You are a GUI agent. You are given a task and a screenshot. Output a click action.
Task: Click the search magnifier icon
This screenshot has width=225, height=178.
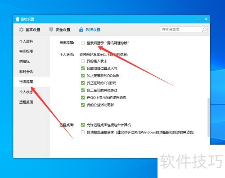(204, 30)
